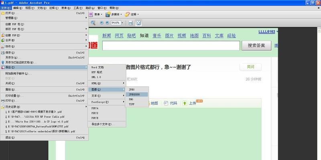Open the 高级 menu
Image resolution: width=321 pixels, height=160 pixels.
(90, 8)
